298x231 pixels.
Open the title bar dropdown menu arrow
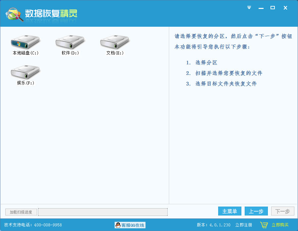pyautogui.click(x=249, y=8)
